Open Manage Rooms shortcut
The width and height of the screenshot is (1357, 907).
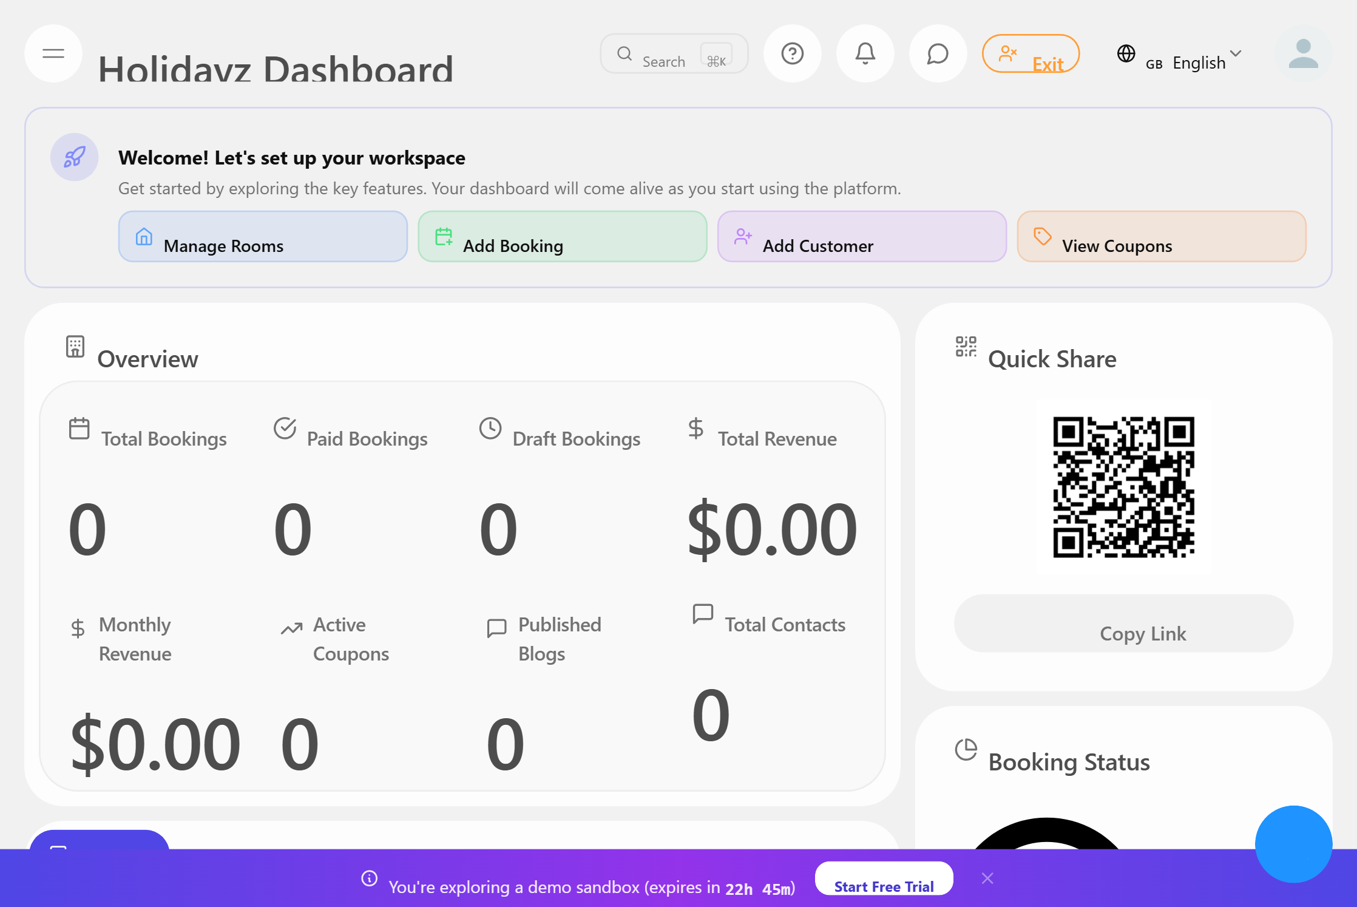click(x=263, y=237)
